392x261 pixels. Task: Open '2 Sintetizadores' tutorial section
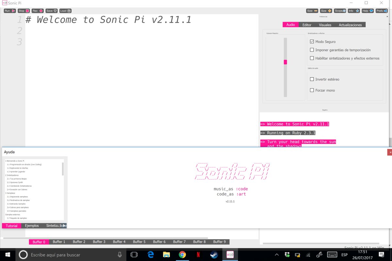click(11, 175)
